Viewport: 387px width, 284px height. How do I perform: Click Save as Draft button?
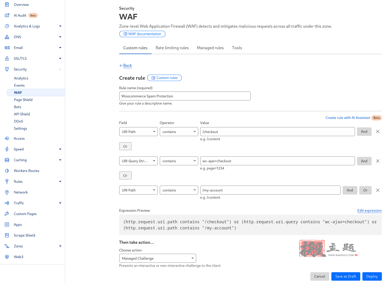pyautogui.click(x=346, y=276)
